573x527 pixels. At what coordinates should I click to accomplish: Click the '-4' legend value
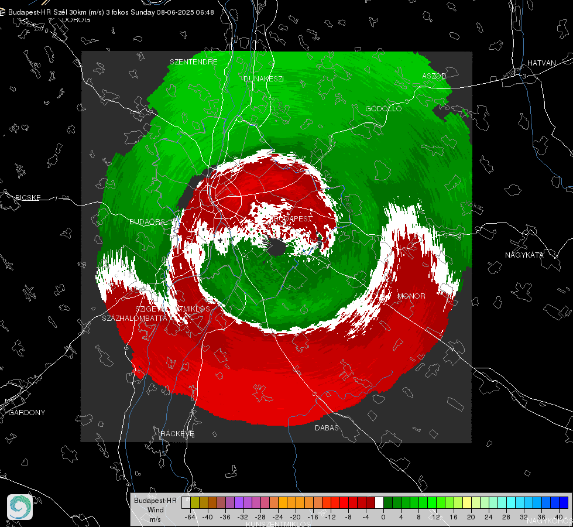(x=365, y=517)
